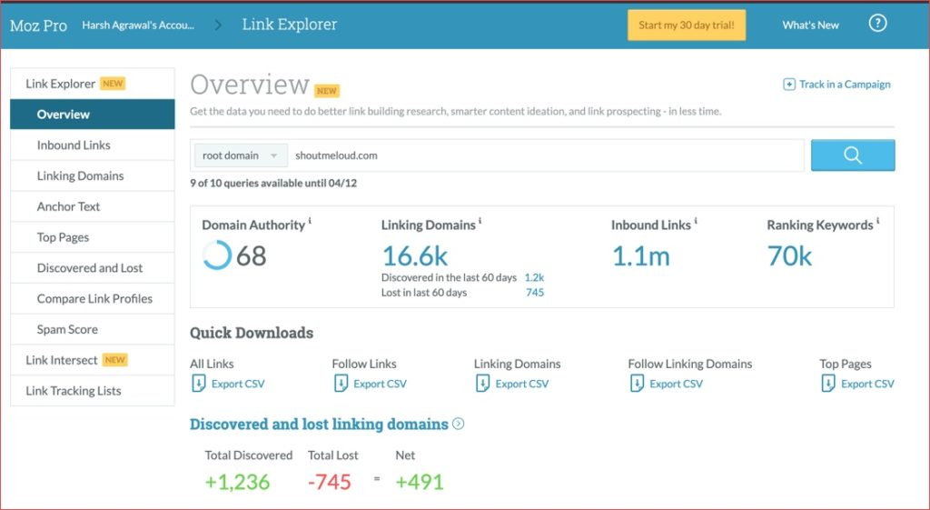Open Harsh Agrawal's Account breadcrumb

pos(138,25)
